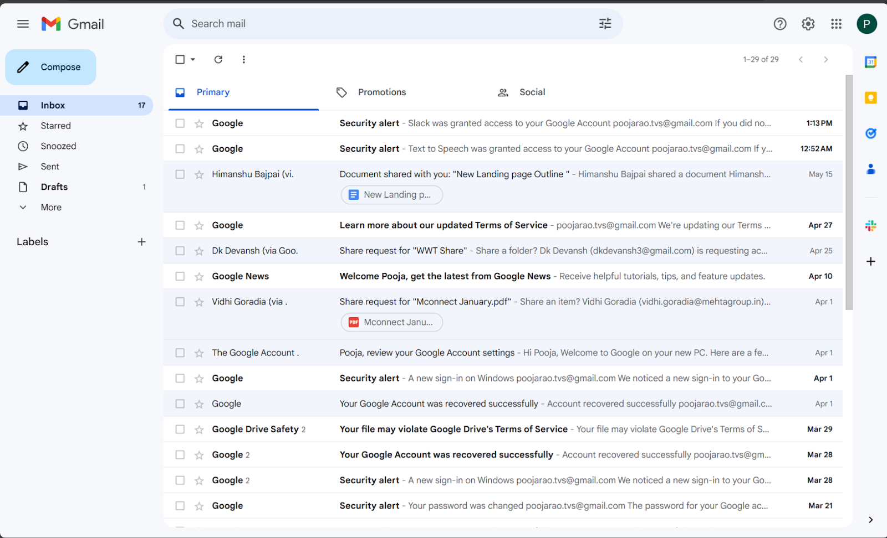Screen dimensions: 887x538
Task: Star the Dk Devansh share request
Action: (199, 251)
